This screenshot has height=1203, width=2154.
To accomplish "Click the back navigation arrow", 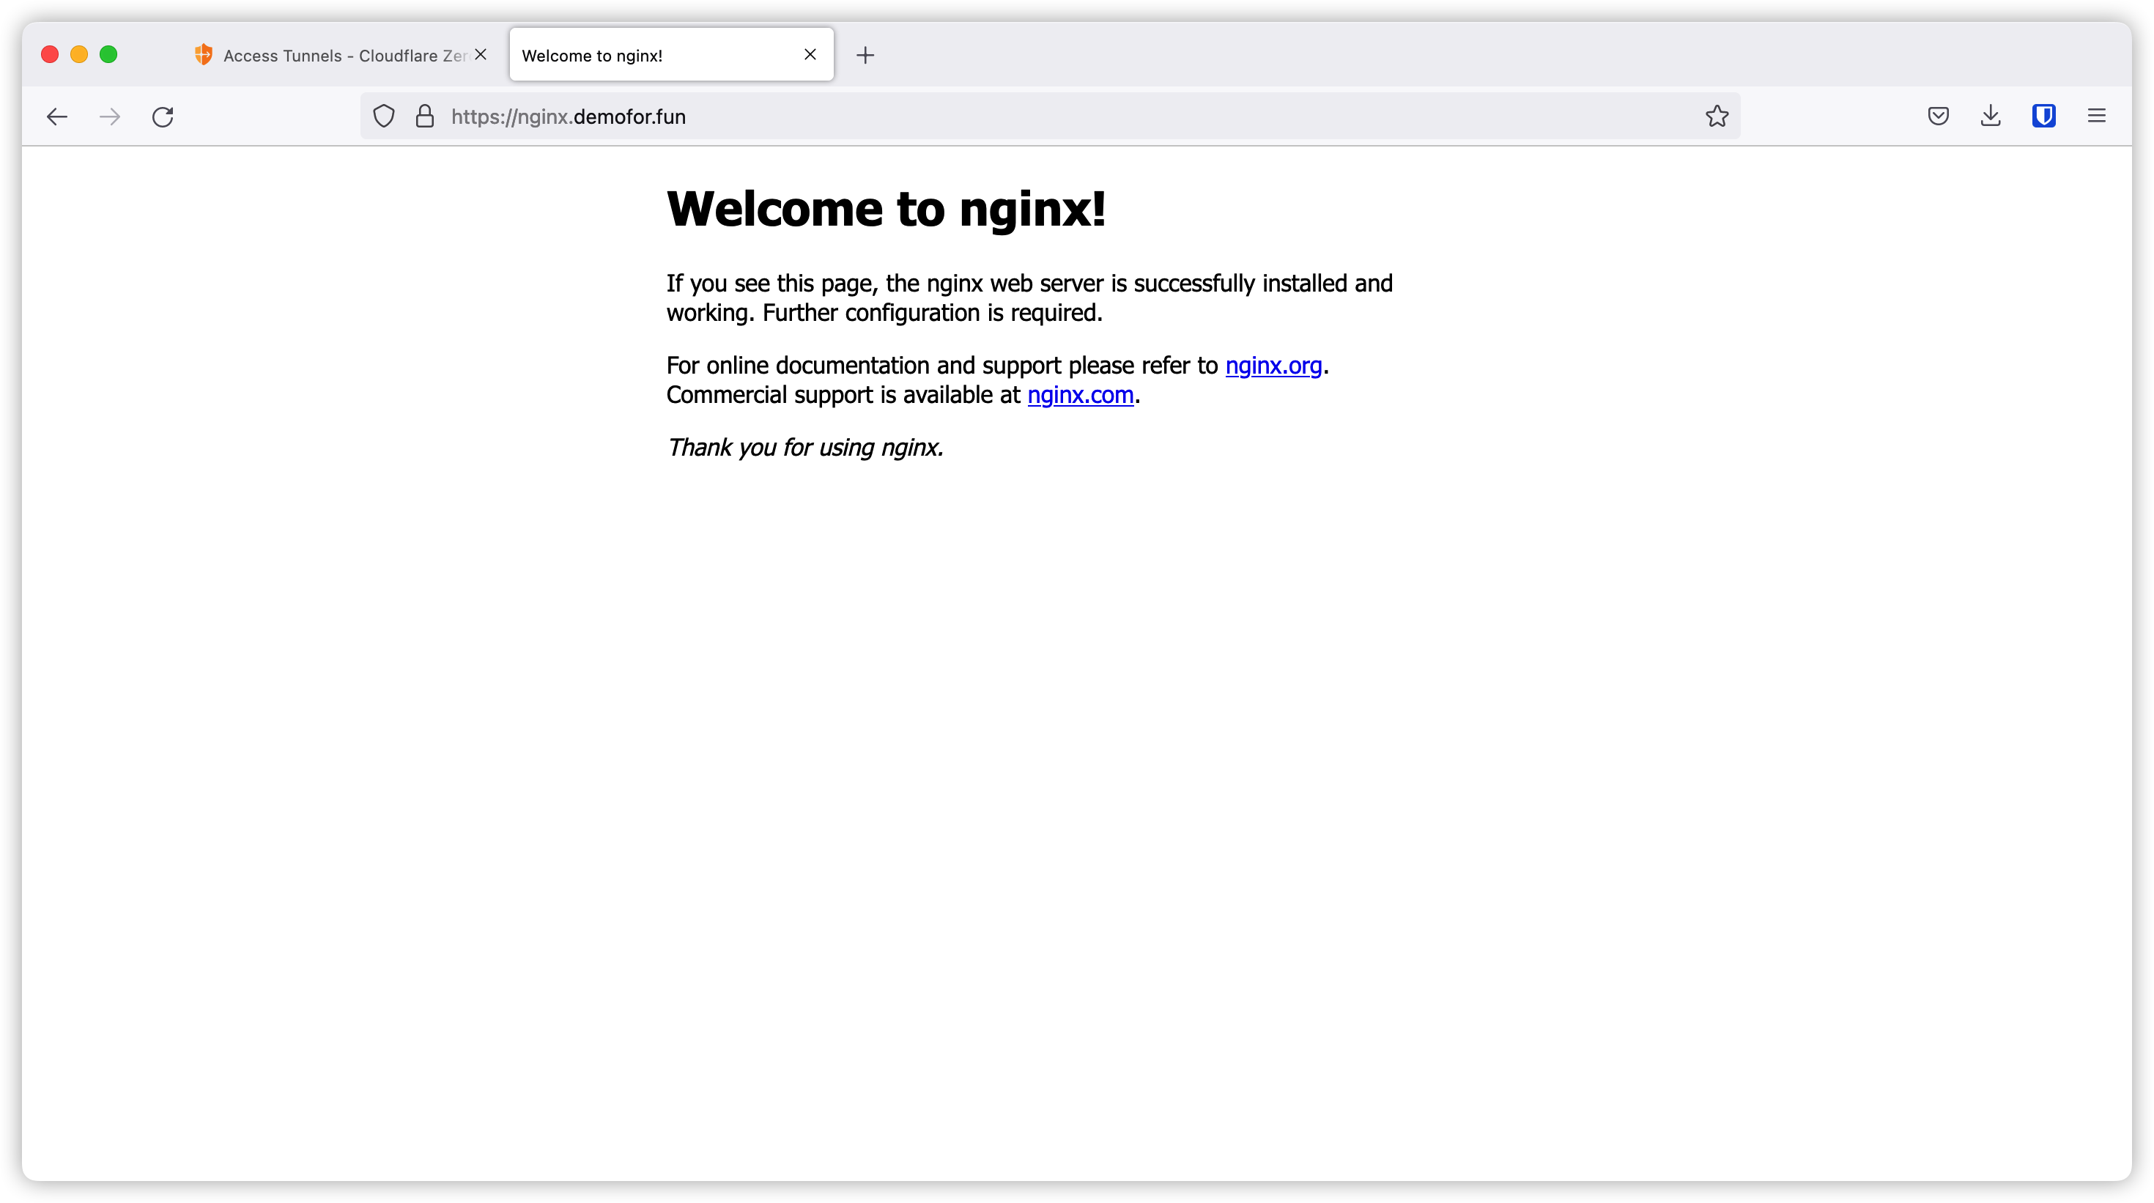I will (x=57, y=116).
